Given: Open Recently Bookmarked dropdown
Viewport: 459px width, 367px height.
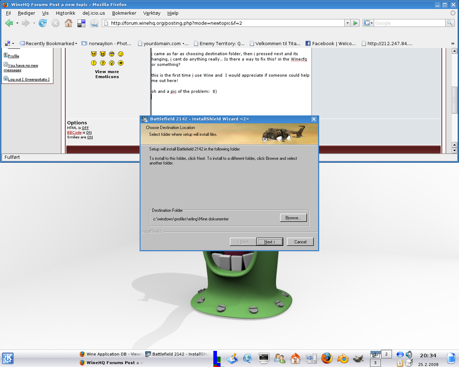Looking at the screenshot, I should [x=48, y=43].
